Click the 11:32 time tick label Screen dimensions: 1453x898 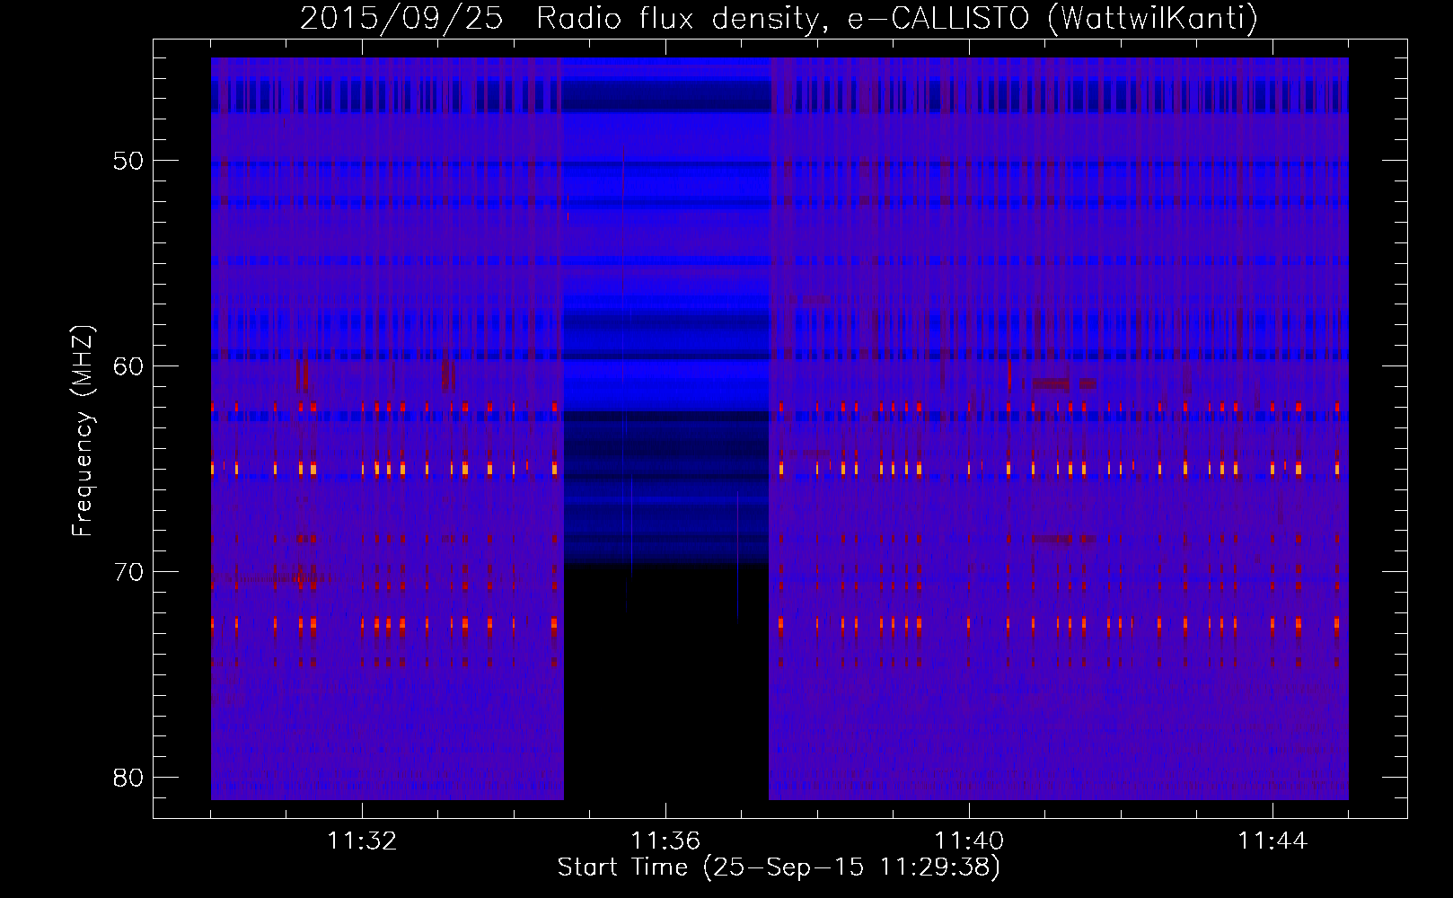(x=362, y=841)
